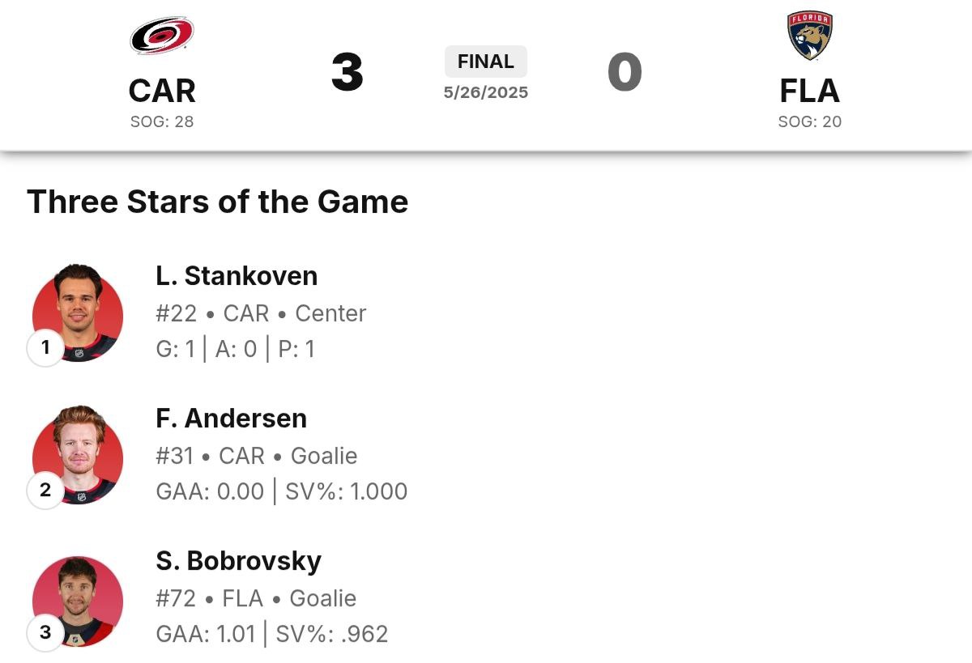Click the 5/26/2025 game date
Image resolution: width=972 pixels, height=663 pixels.
[486, 92]
